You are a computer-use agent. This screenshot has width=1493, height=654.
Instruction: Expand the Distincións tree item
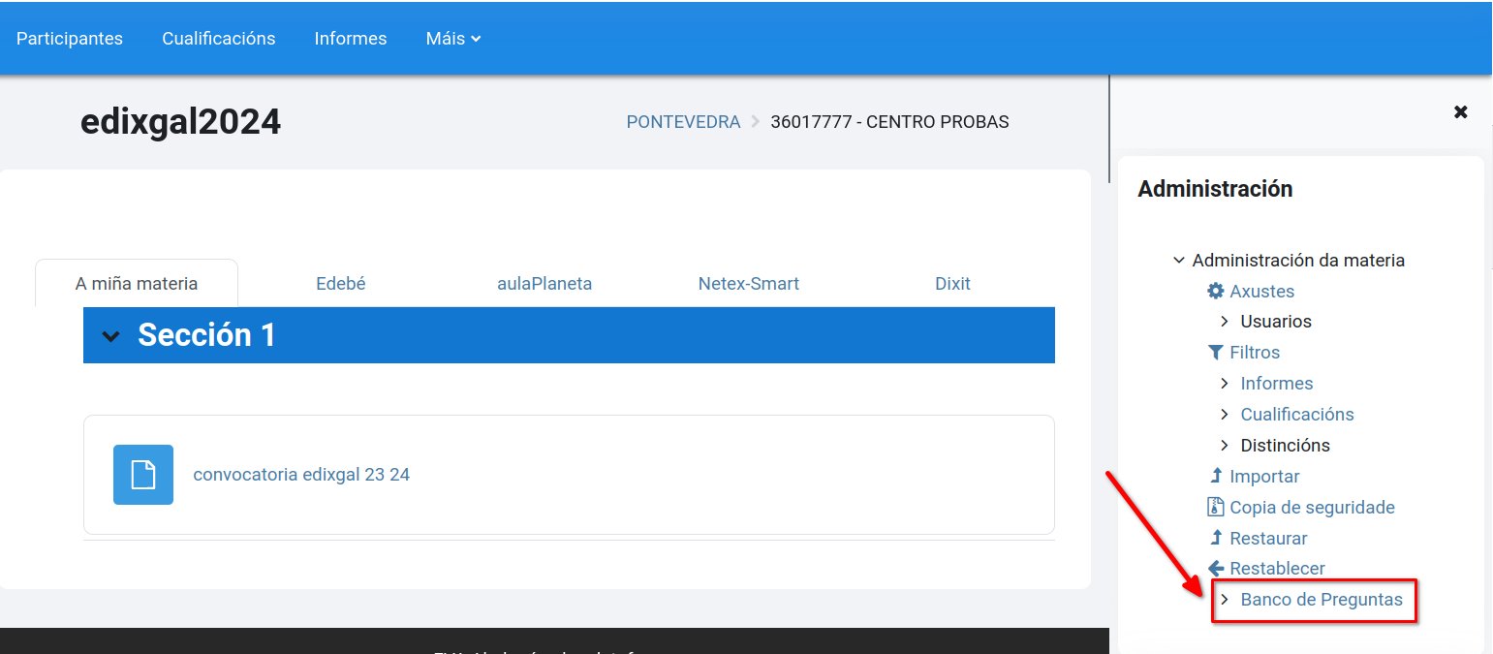(1226, 445)
